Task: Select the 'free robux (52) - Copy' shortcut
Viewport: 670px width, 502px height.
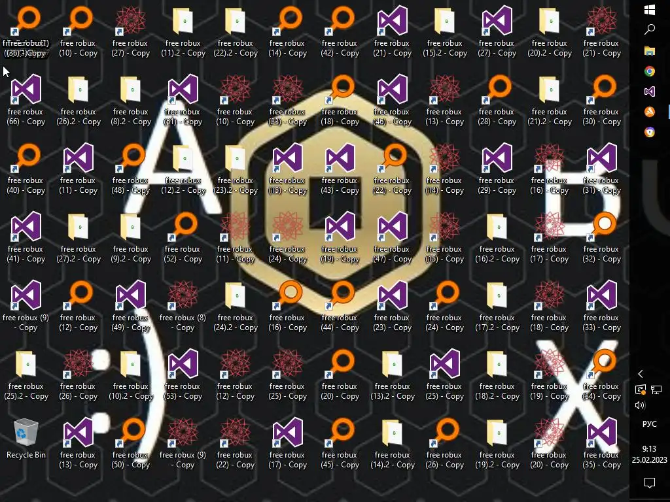Action: coord(183,238)
